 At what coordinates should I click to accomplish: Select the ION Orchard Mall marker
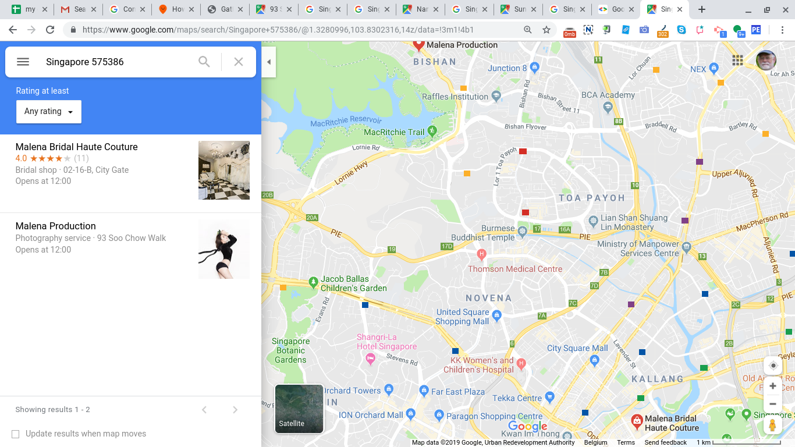[x=410, y=414]
